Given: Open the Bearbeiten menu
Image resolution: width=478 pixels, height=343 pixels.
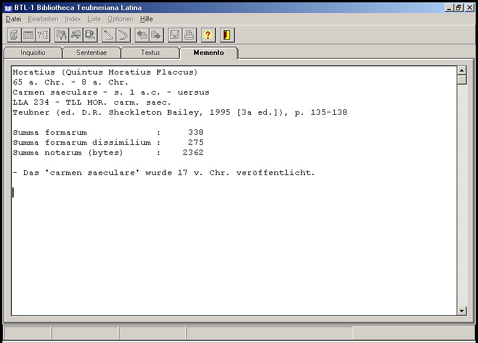Looking at the screenshot, I should tap(43, 19).
